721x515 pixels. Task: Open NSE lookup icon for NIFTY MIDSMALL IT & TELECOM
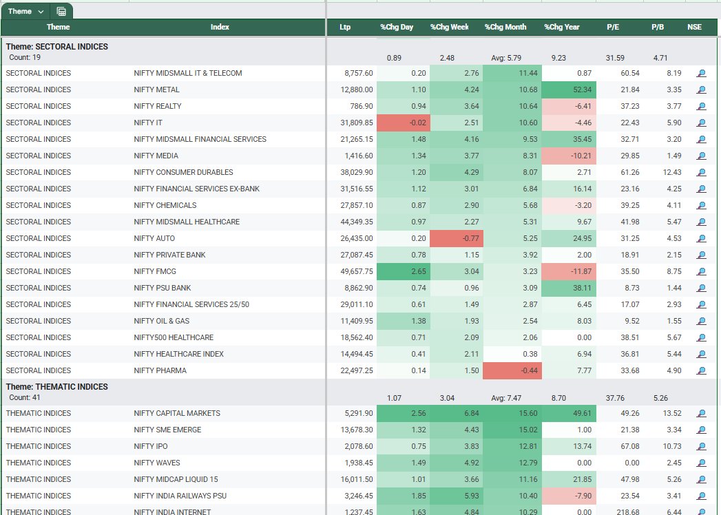point(701,73)
